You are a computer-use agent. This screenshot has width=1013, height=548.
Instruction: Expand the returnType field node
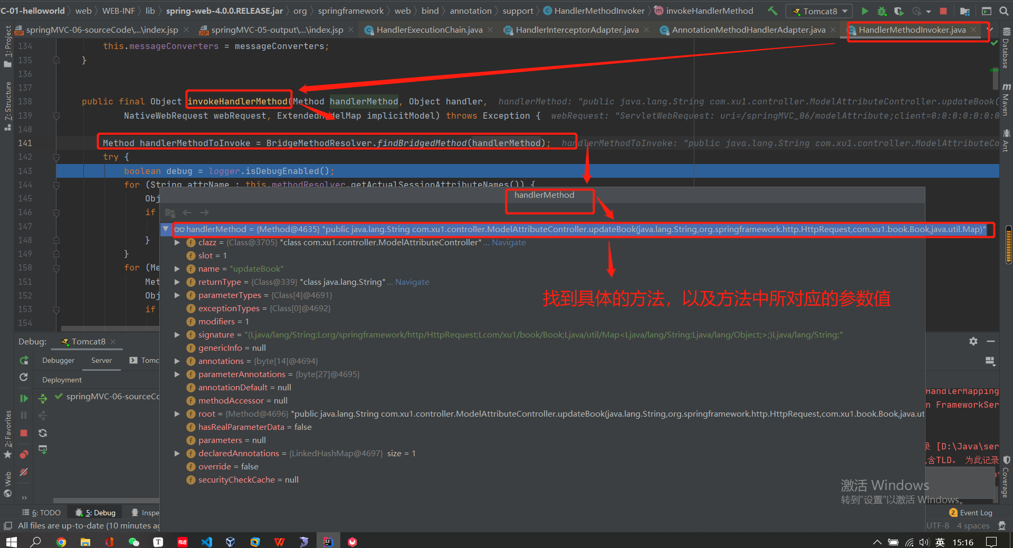pyautogui.click(x=177, y=282)
